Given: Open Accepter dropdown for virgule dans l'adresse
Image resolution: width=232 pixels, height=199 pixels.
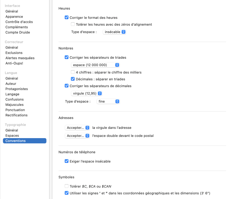Looking at the screenshot, I should tap(78, 128).
